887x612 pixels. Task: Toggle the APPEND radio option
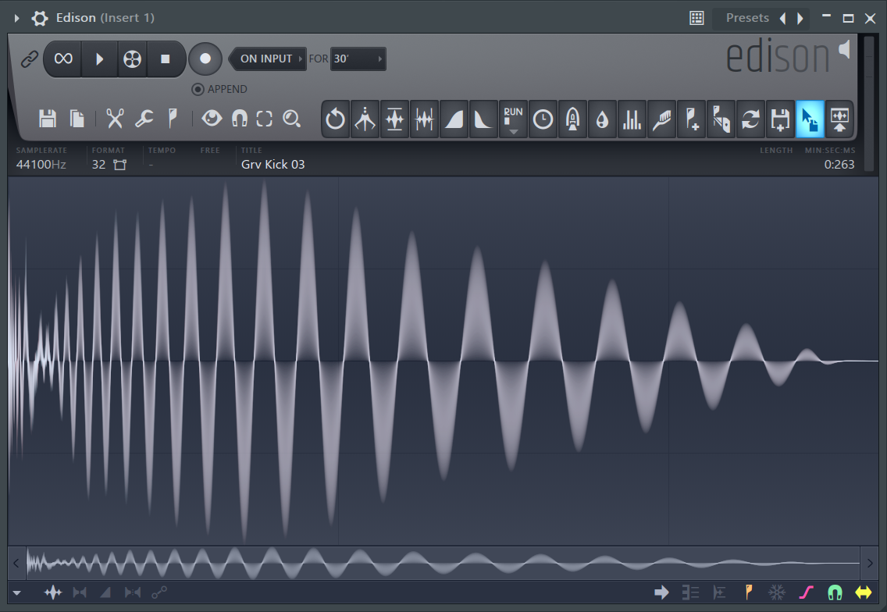point(219,89)
